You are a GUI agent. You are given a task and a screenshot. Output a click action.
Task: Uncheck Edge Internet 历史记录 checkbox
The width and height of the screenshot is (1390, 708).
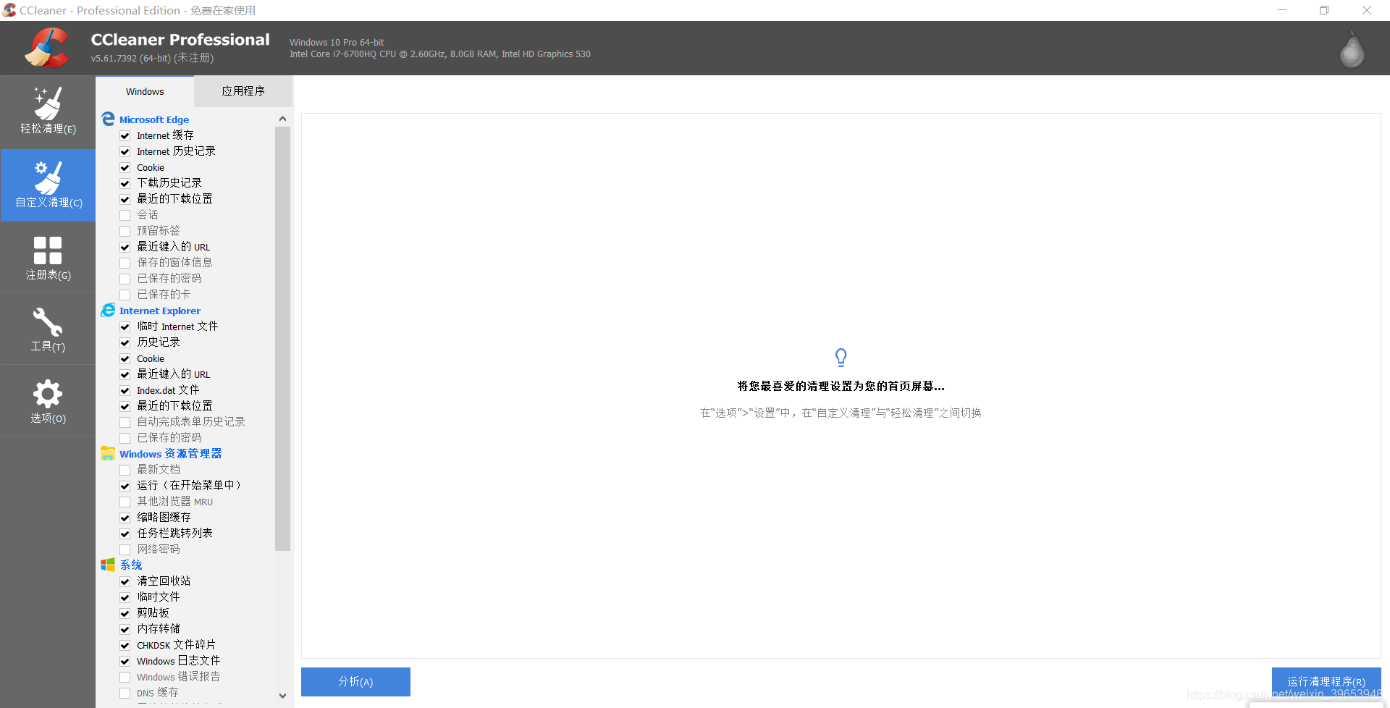tap(125, 151)
